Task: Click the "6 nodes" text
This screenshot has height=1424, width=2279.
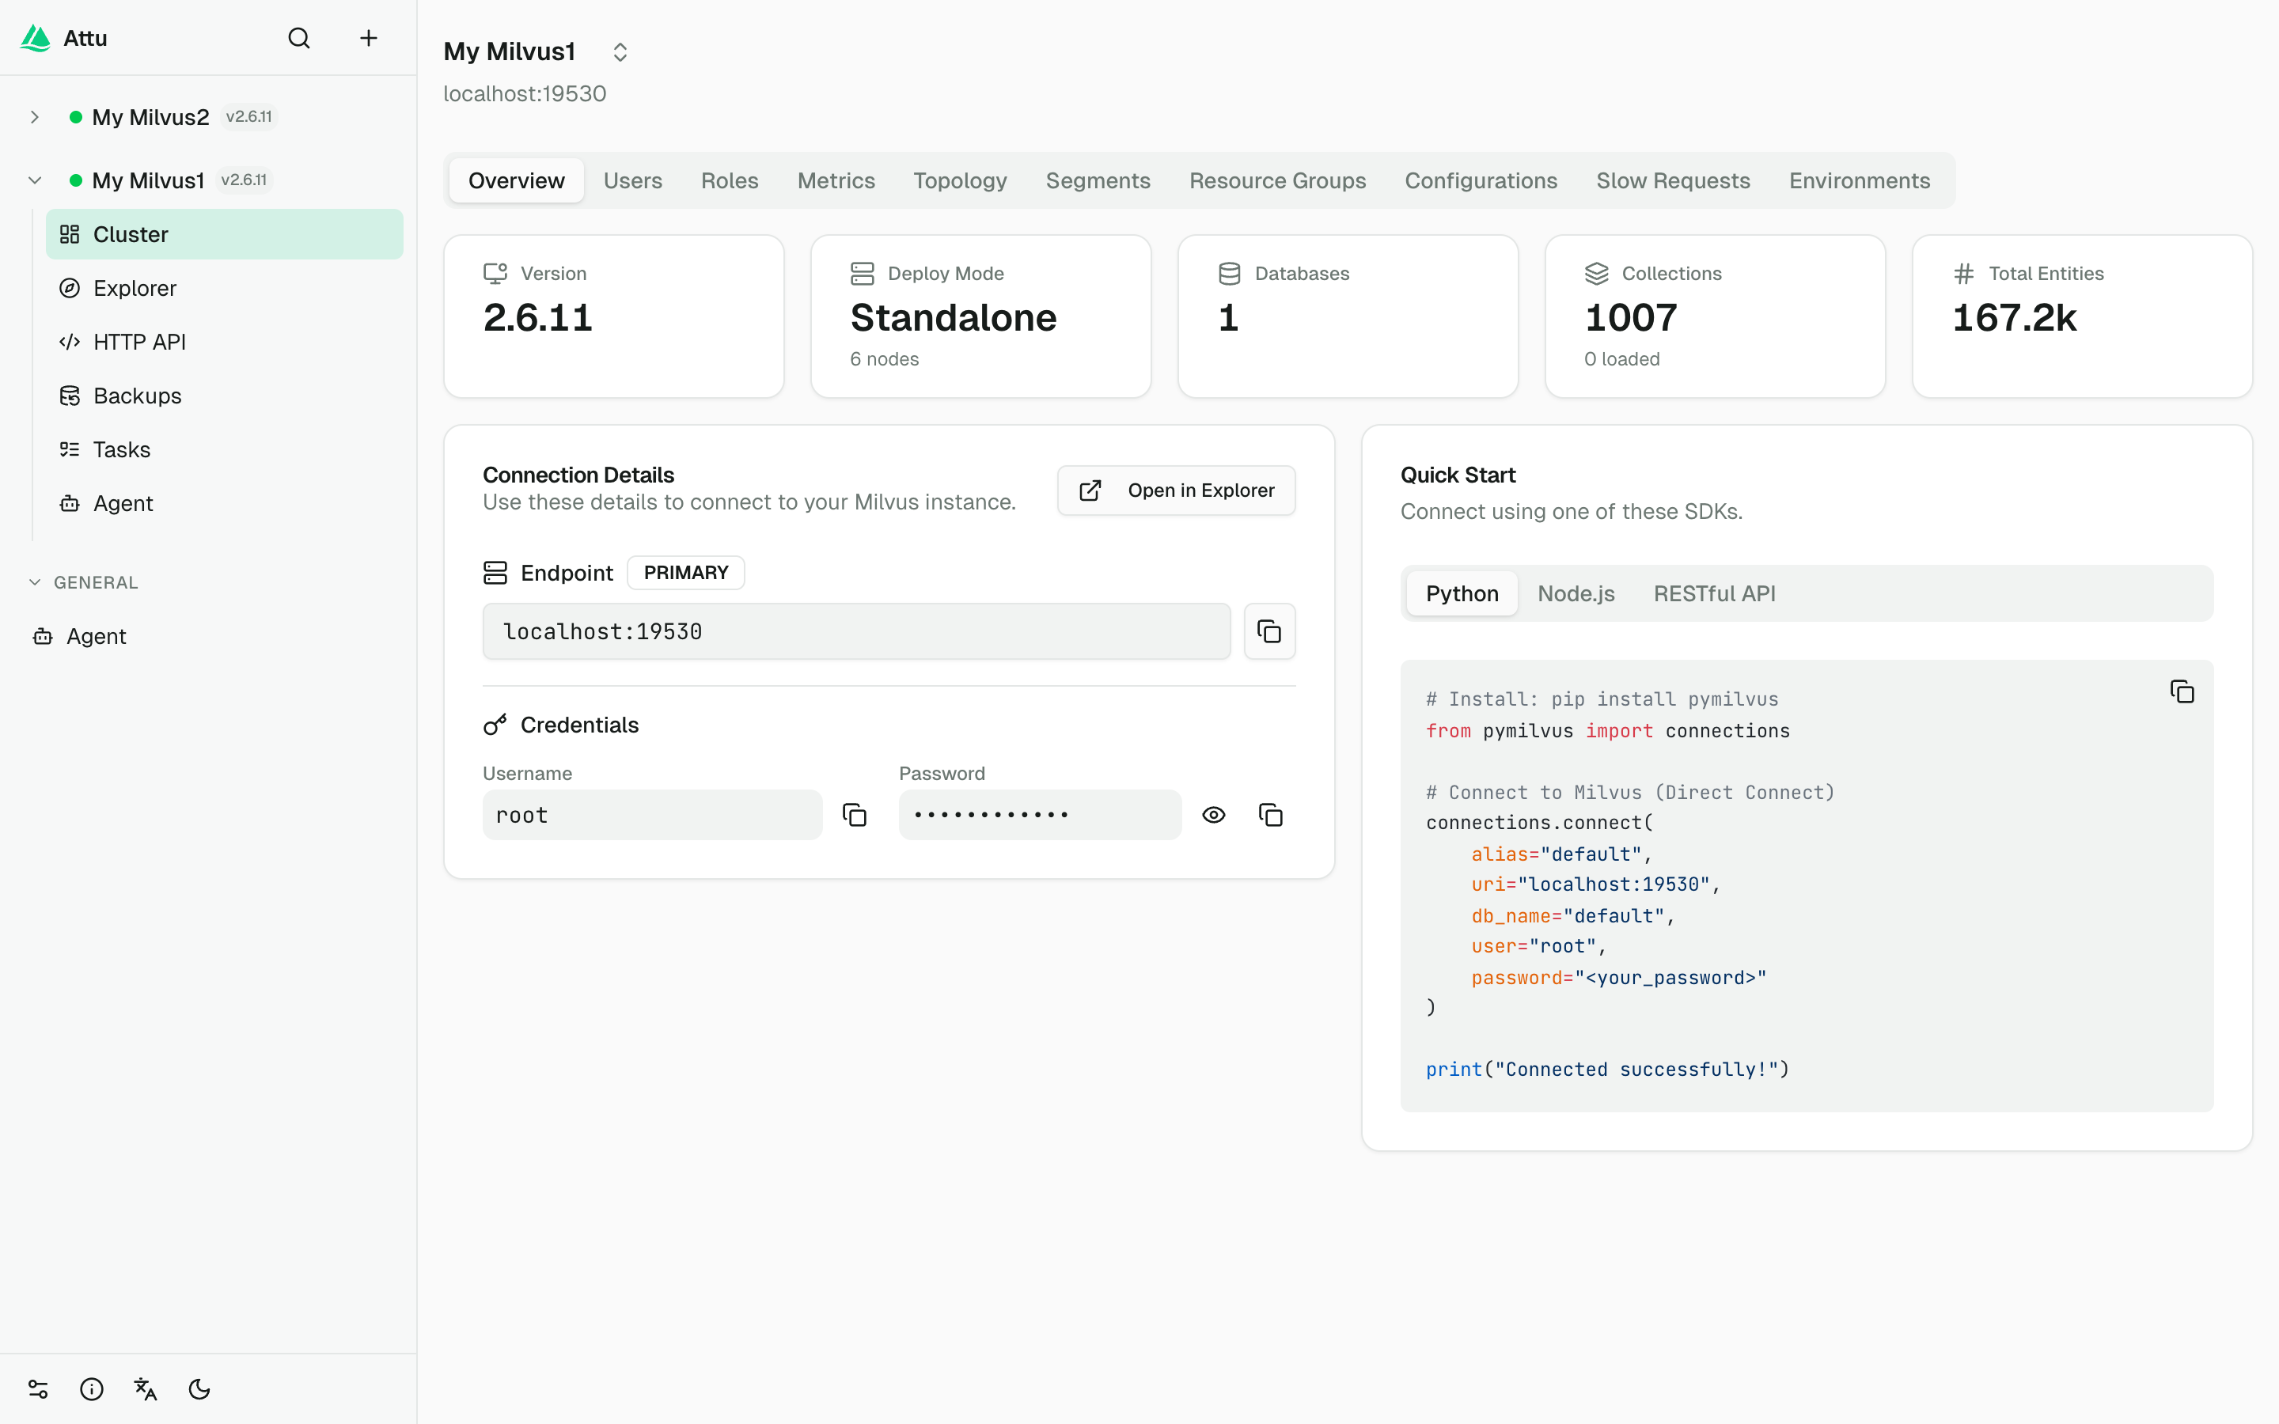Action: pos(884,359)
